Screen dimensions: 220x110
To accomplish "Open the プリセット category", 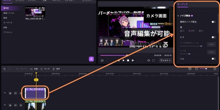I will [8, 32].
